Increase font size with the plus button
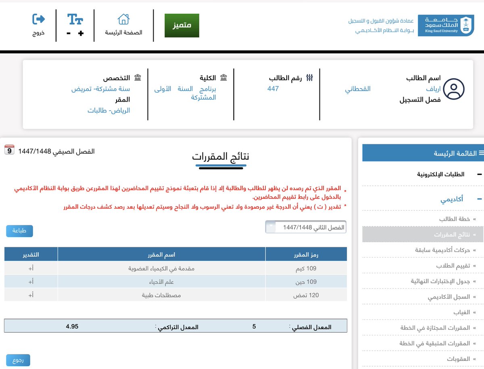484x369 pixels. (81, 34)
